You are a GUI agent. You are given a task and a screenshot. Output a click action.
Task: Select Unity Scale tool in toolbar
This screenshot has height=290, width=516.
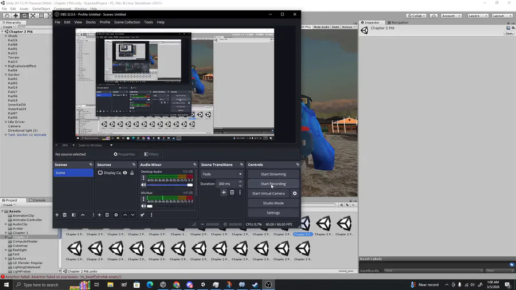click(x=33, y=15)
